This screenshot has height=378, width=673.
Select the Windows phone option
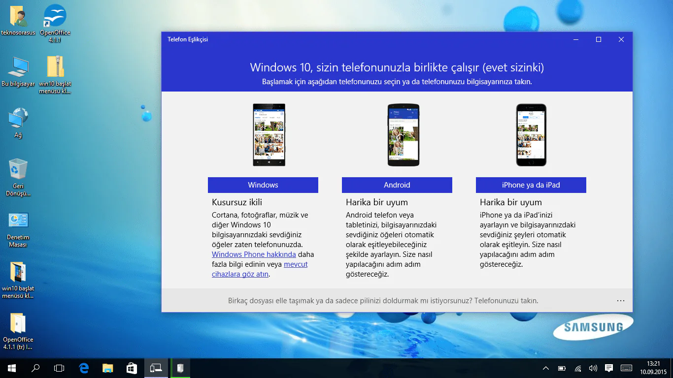(x=264, y=185)
